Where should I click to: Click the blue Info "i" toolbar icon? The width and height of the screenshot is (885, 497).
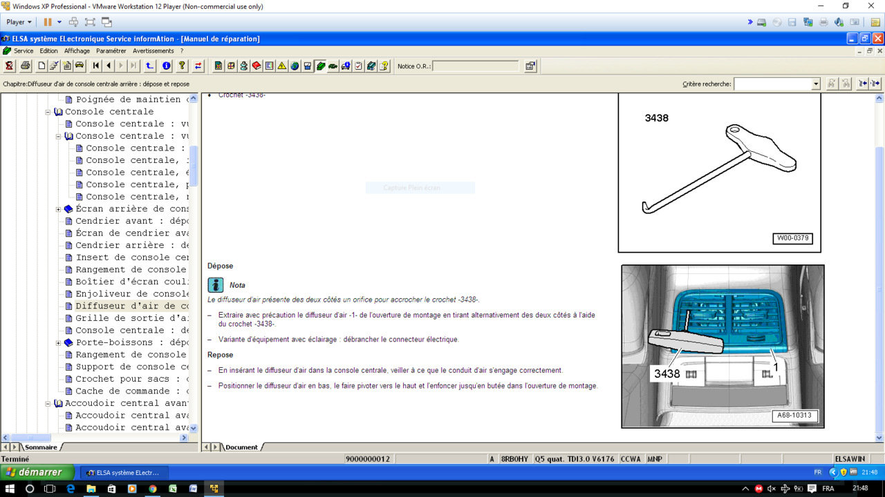tap(166, 66)
